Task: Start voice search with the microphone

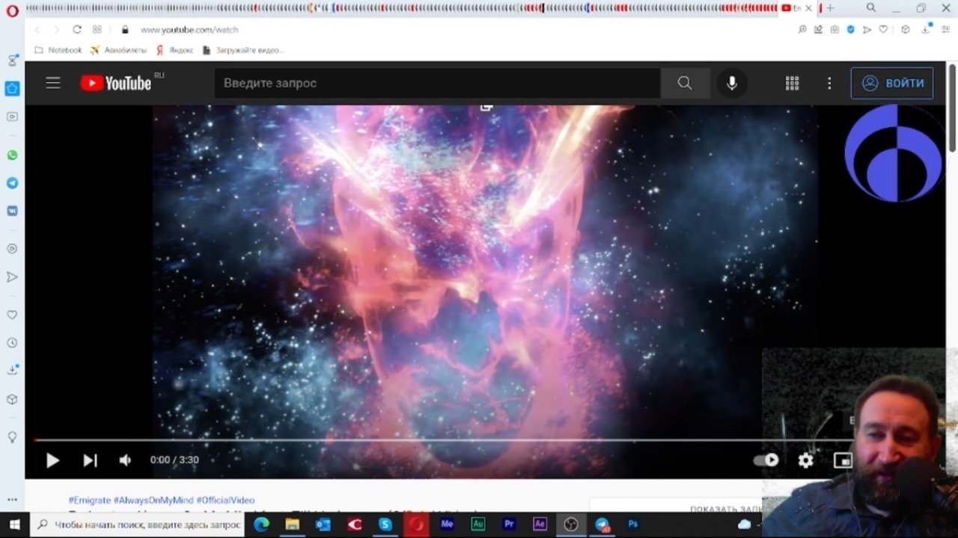Action: (x=732, y=83)
